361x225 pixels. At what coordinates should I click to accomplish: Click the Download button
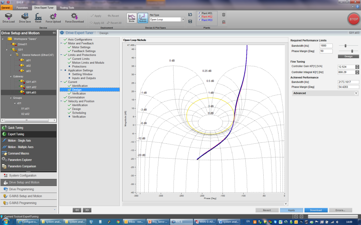pos(316,210)
